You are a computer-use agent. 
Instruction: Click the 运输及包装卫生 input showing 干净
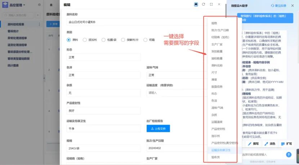click(103, 129)
